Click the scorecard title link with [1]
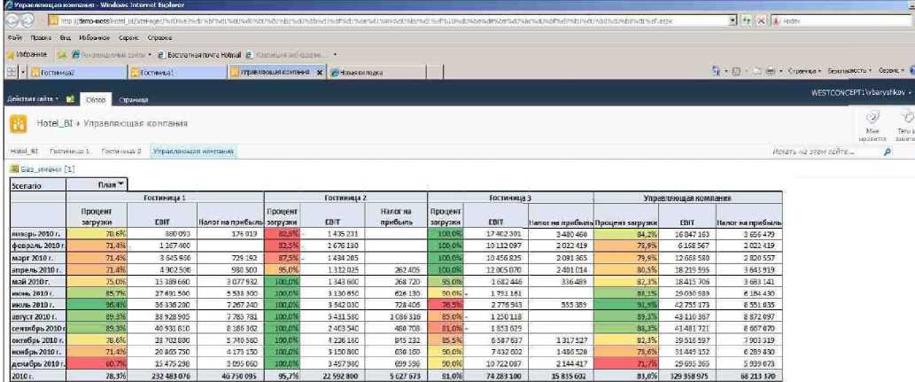915x382 pixels. click(47, 168)
